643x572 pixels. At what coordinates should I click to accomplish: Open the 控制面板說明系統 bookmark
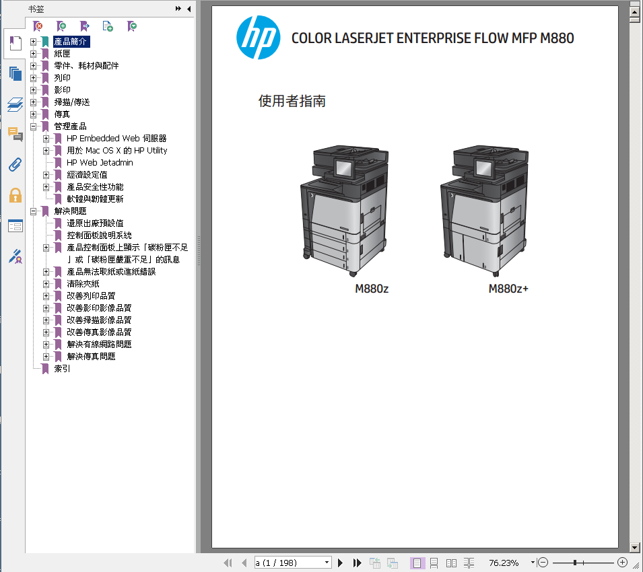click(x=99, y=236)
